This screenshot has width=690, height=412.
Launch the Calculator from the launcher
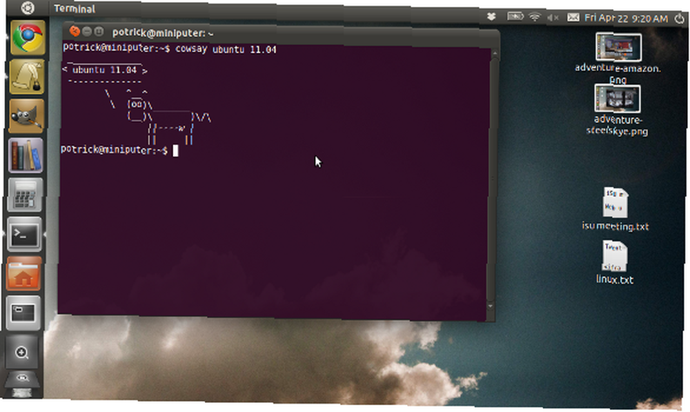(25, 195)
